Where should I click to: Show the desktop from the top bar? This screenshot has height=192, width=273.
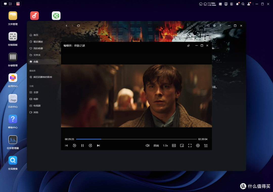pos(5,4)
